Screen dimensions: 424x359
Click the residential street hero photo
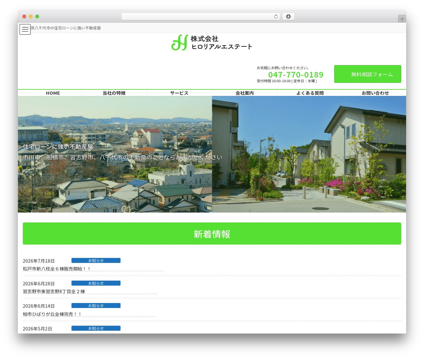309,154
